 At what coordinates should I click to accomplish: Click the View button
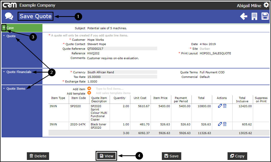(106, 156)
